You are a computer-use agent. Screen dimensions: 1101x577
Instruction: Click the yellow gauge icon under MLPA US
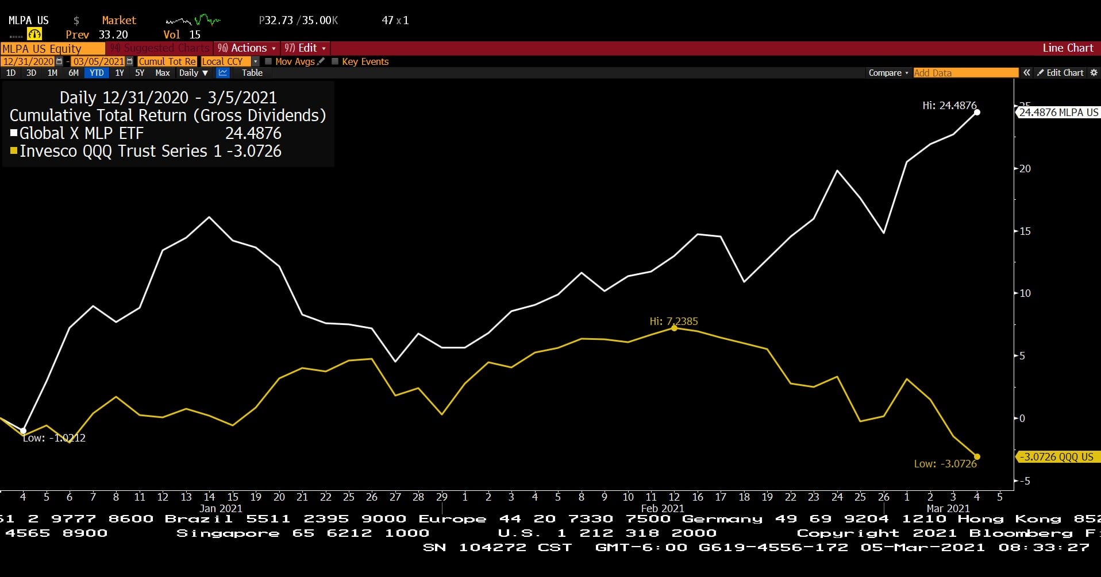[34, 34]
